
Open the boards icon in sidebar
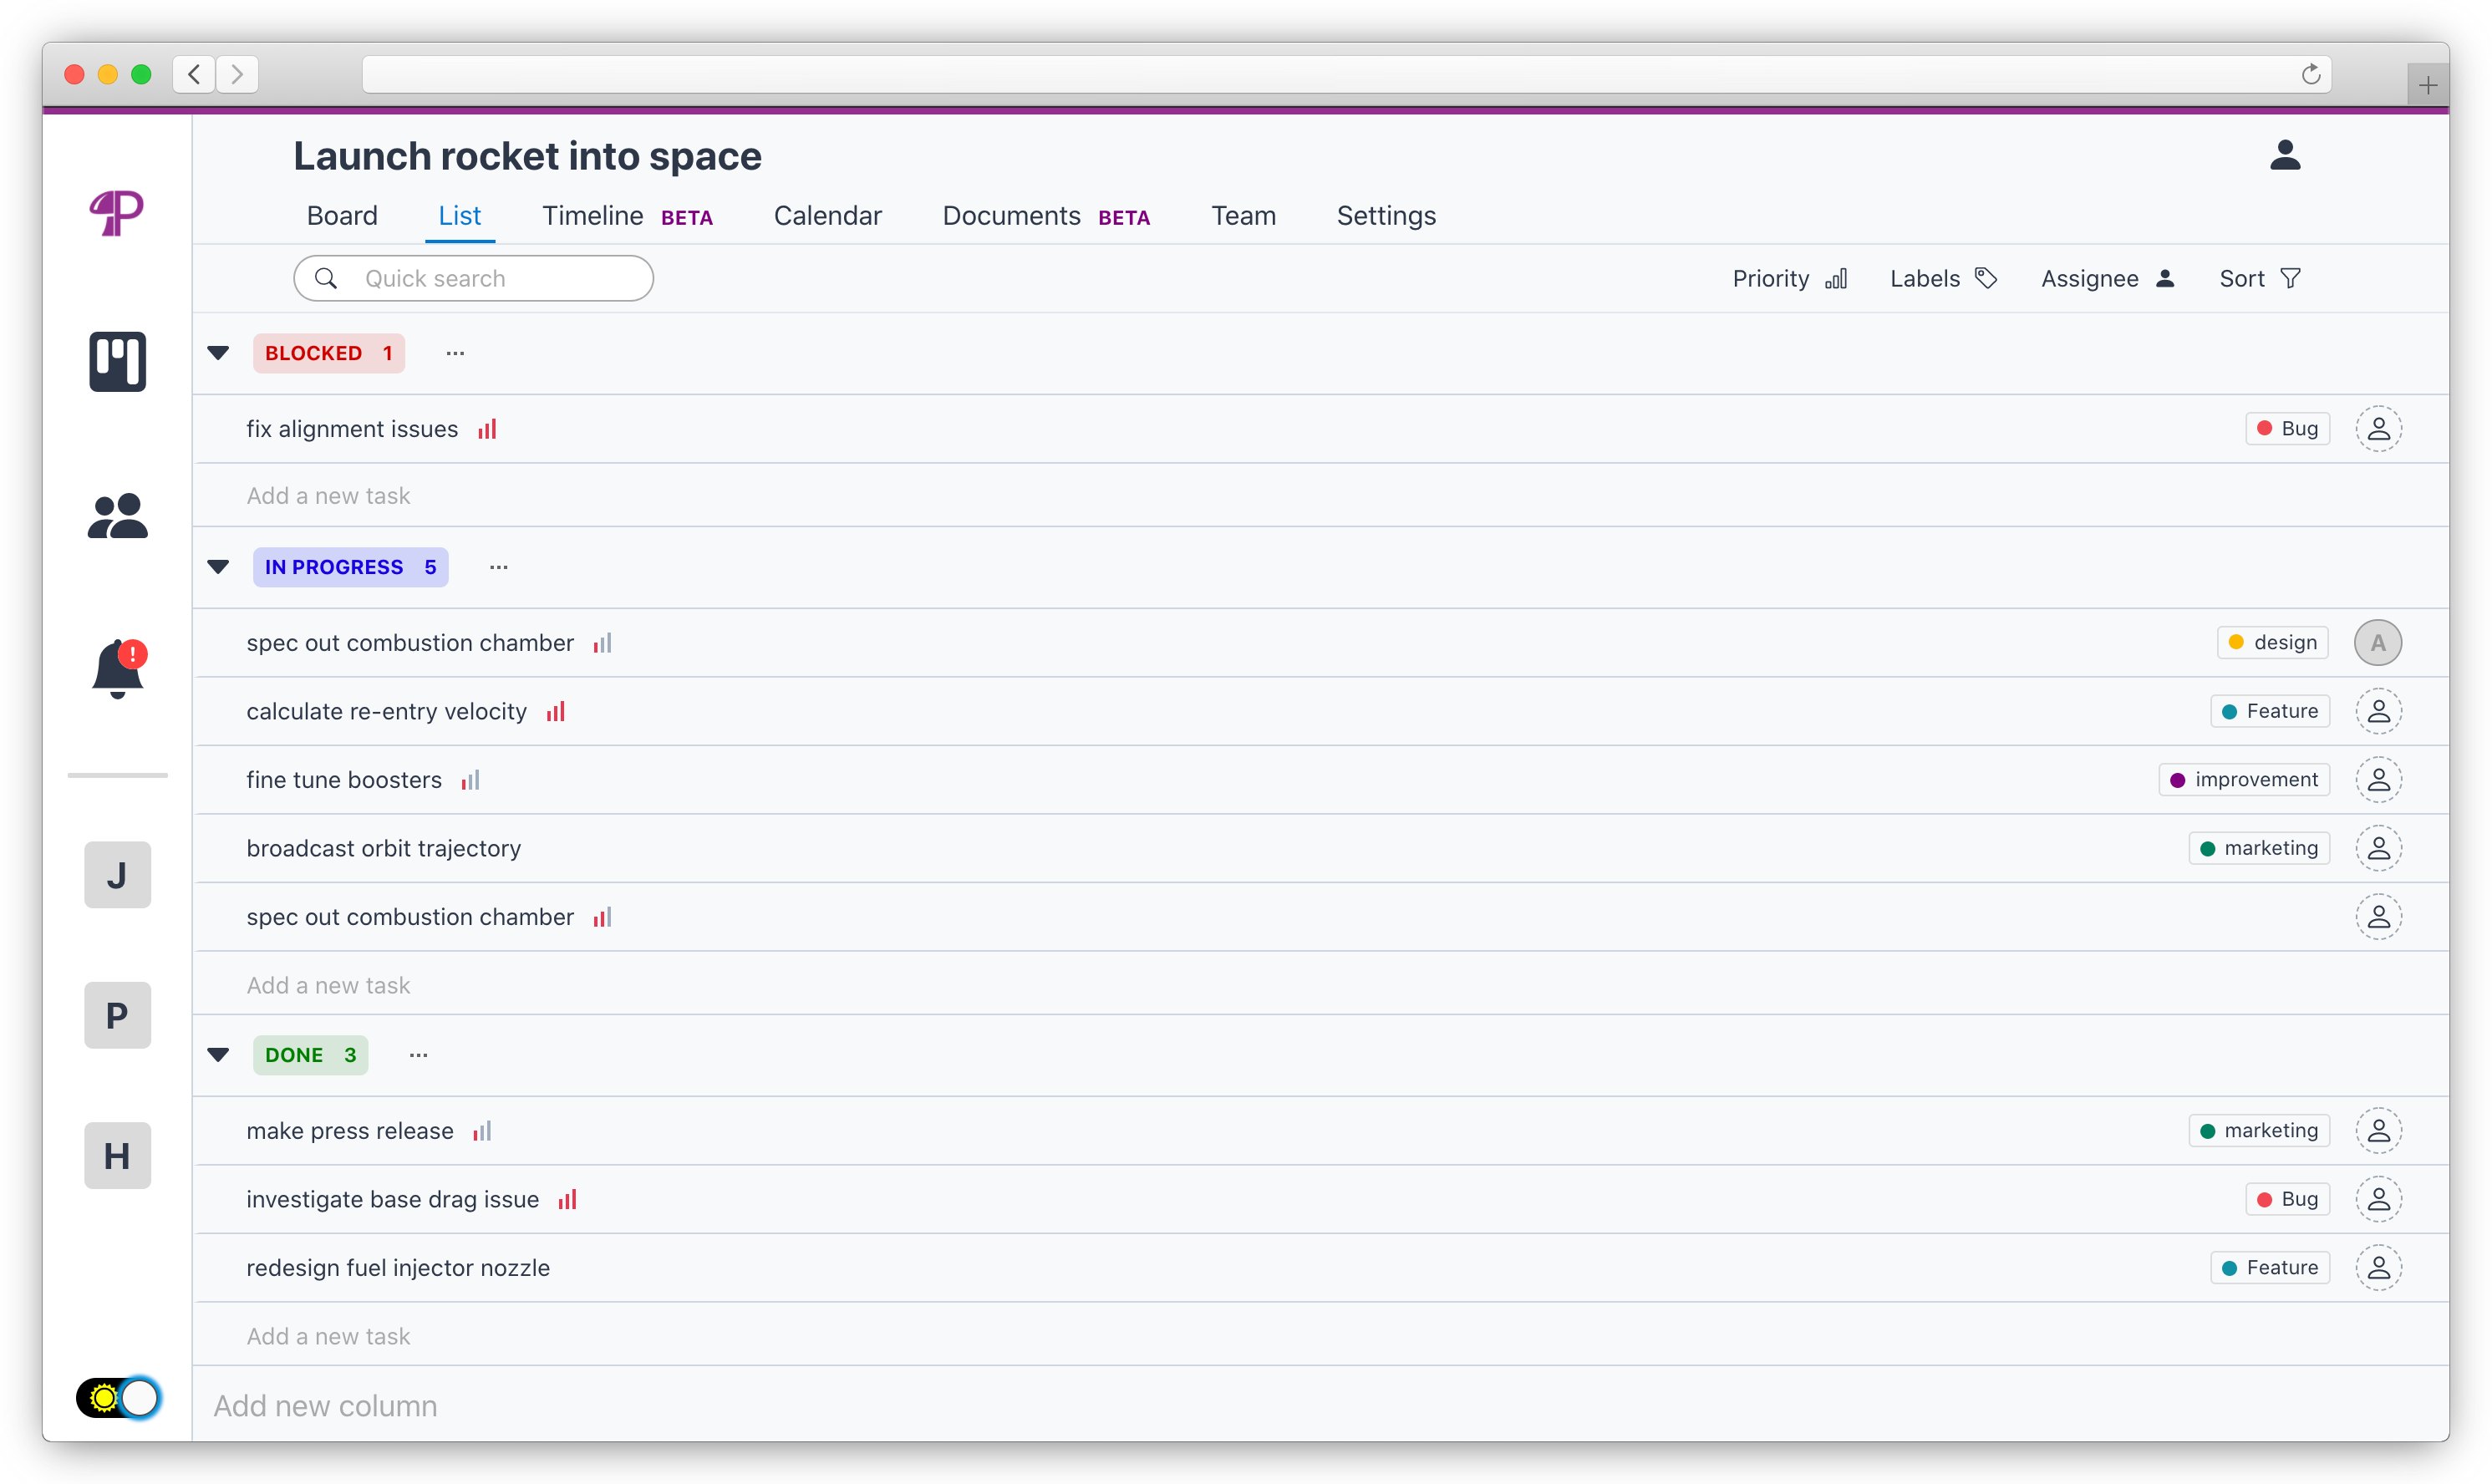pos(117,361)
